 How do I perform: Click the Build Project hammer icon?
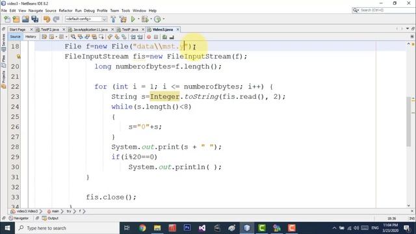(113, 19)
